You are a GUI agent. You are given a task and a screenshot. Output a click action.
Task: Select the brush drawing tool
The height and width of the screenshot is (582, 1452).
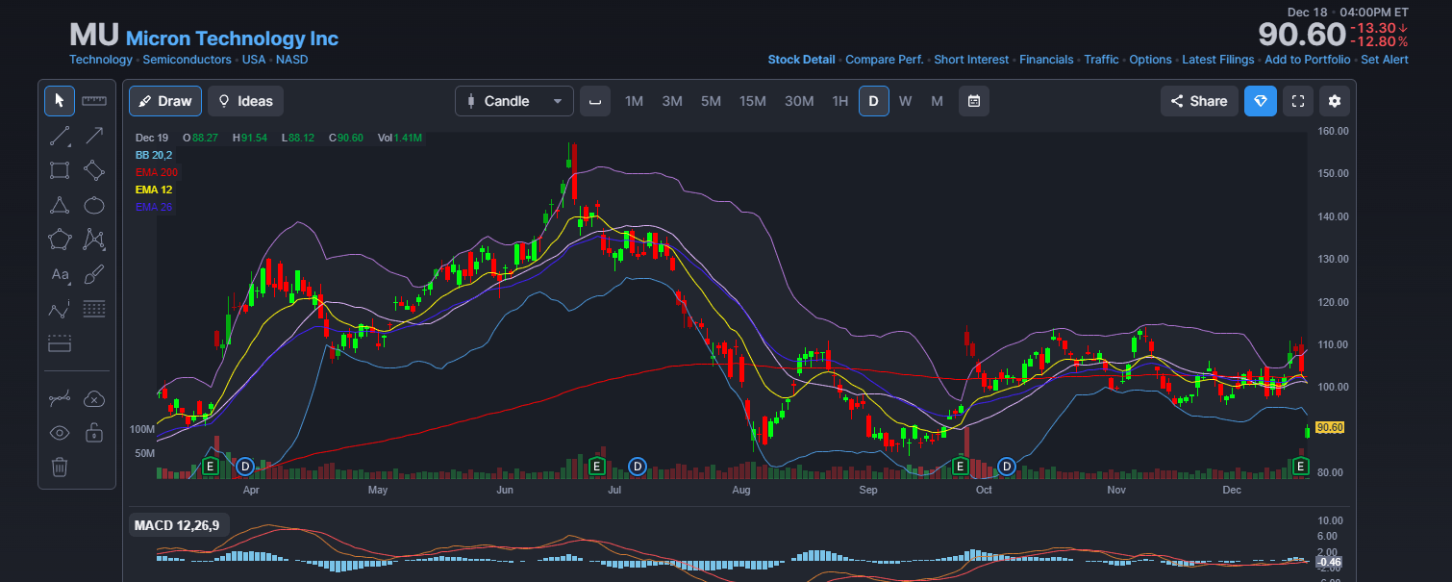pos(94,274)
